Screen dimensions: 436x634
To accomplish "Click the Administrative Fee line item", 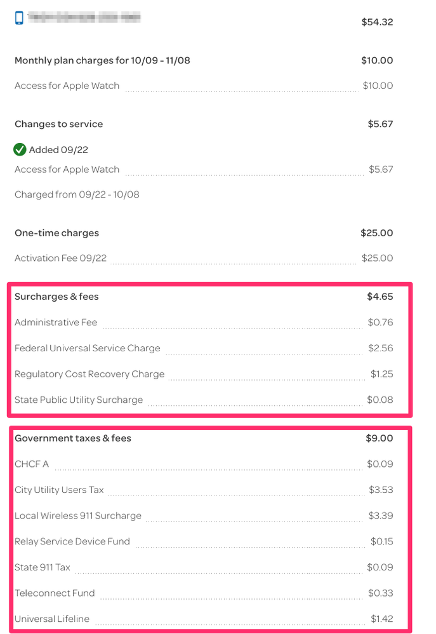I will pos(56,323).
